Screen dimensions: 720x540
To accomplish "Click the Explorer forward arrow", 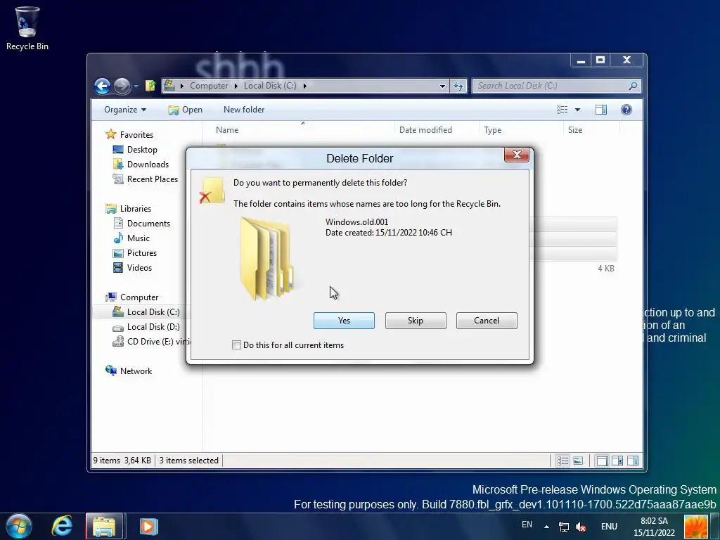I will coord(122,86).
